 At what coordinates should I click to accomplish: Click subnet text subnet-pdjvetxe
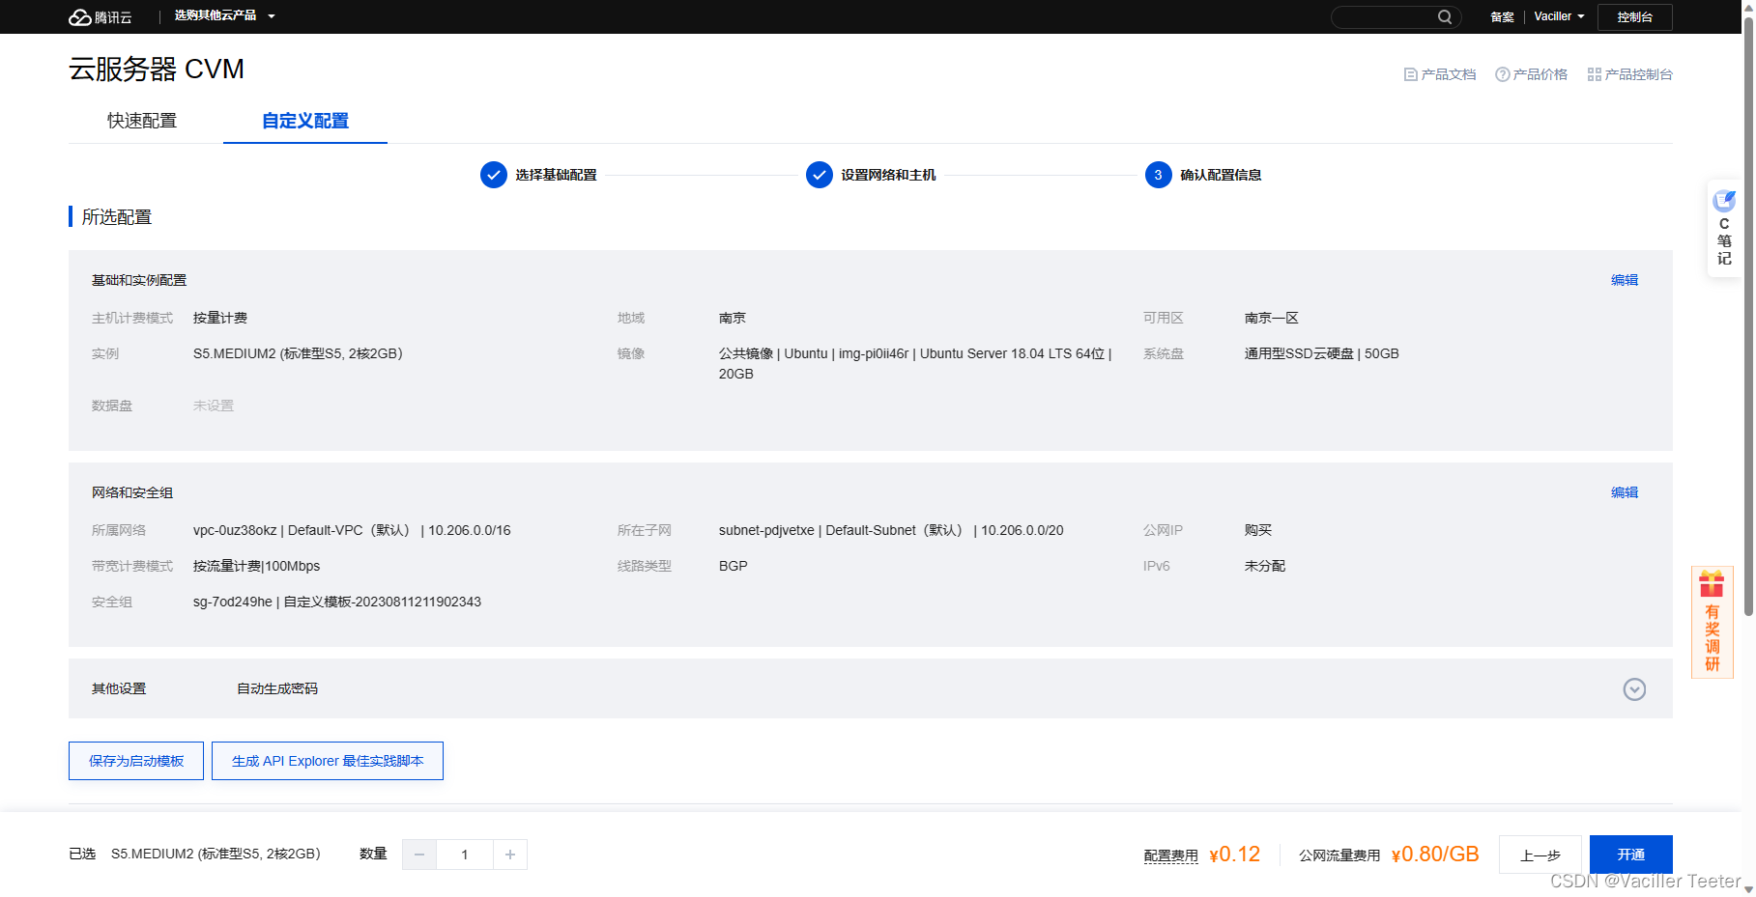tap(766, 530)
